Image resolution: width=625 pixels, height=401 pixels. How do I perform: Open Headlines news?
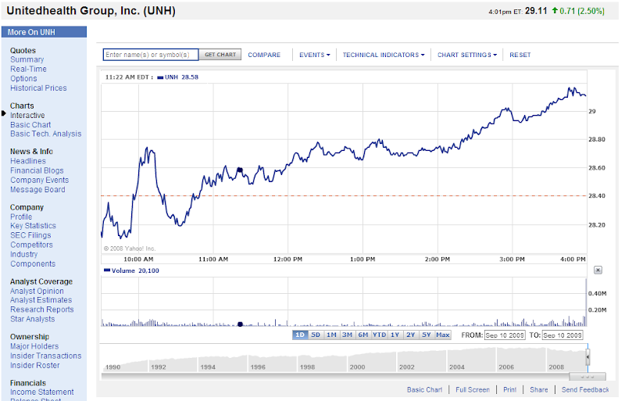[28, 161]
